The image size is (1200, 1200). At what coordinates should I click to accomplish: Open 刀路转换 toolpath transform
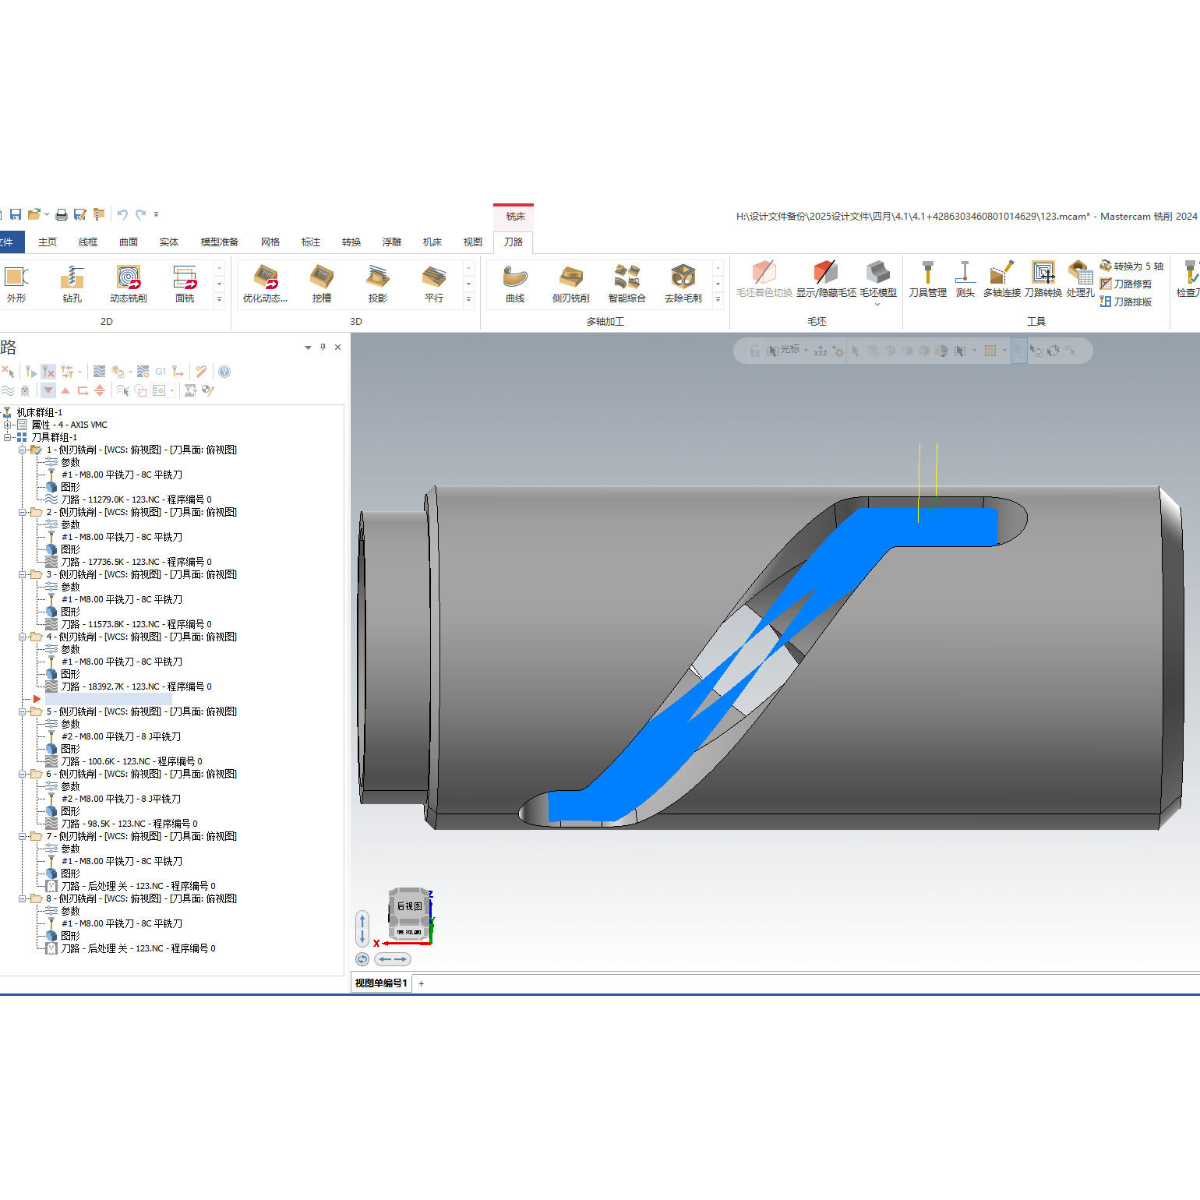[x=1043, y=279]
